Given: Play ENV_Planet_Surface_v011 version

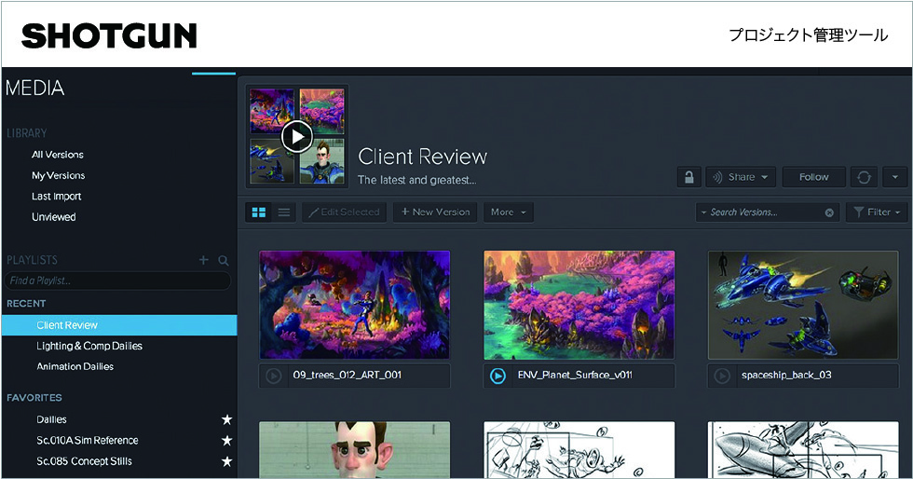Looking at the screenshot, I should click(497, 376).
